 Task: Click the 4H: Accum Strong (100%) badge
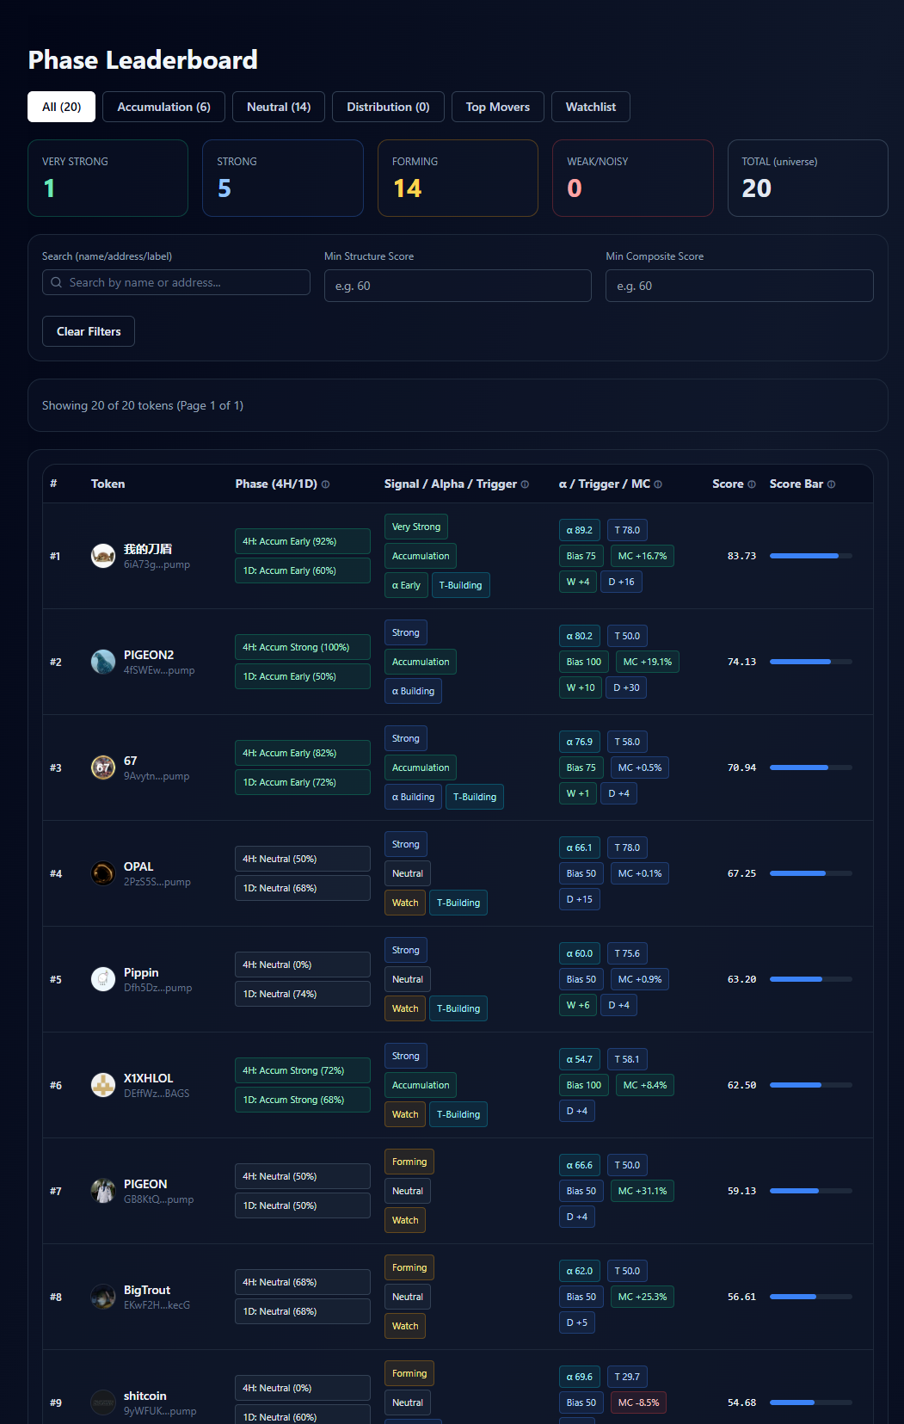click(303, 647)
